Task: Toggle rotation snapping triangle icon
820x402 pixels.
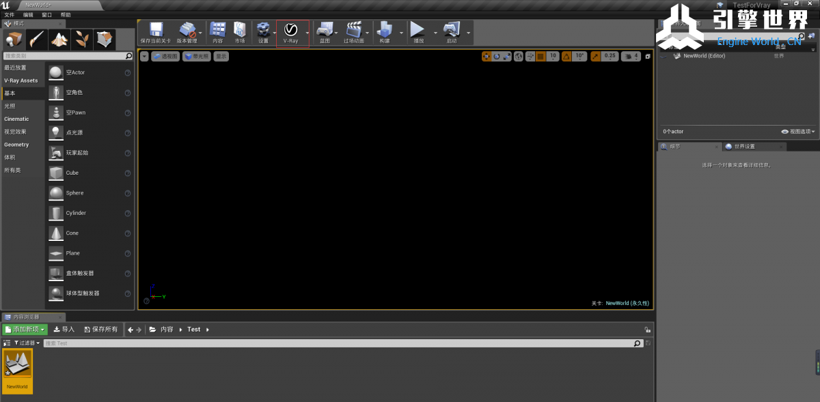Action: coord(566,56)
